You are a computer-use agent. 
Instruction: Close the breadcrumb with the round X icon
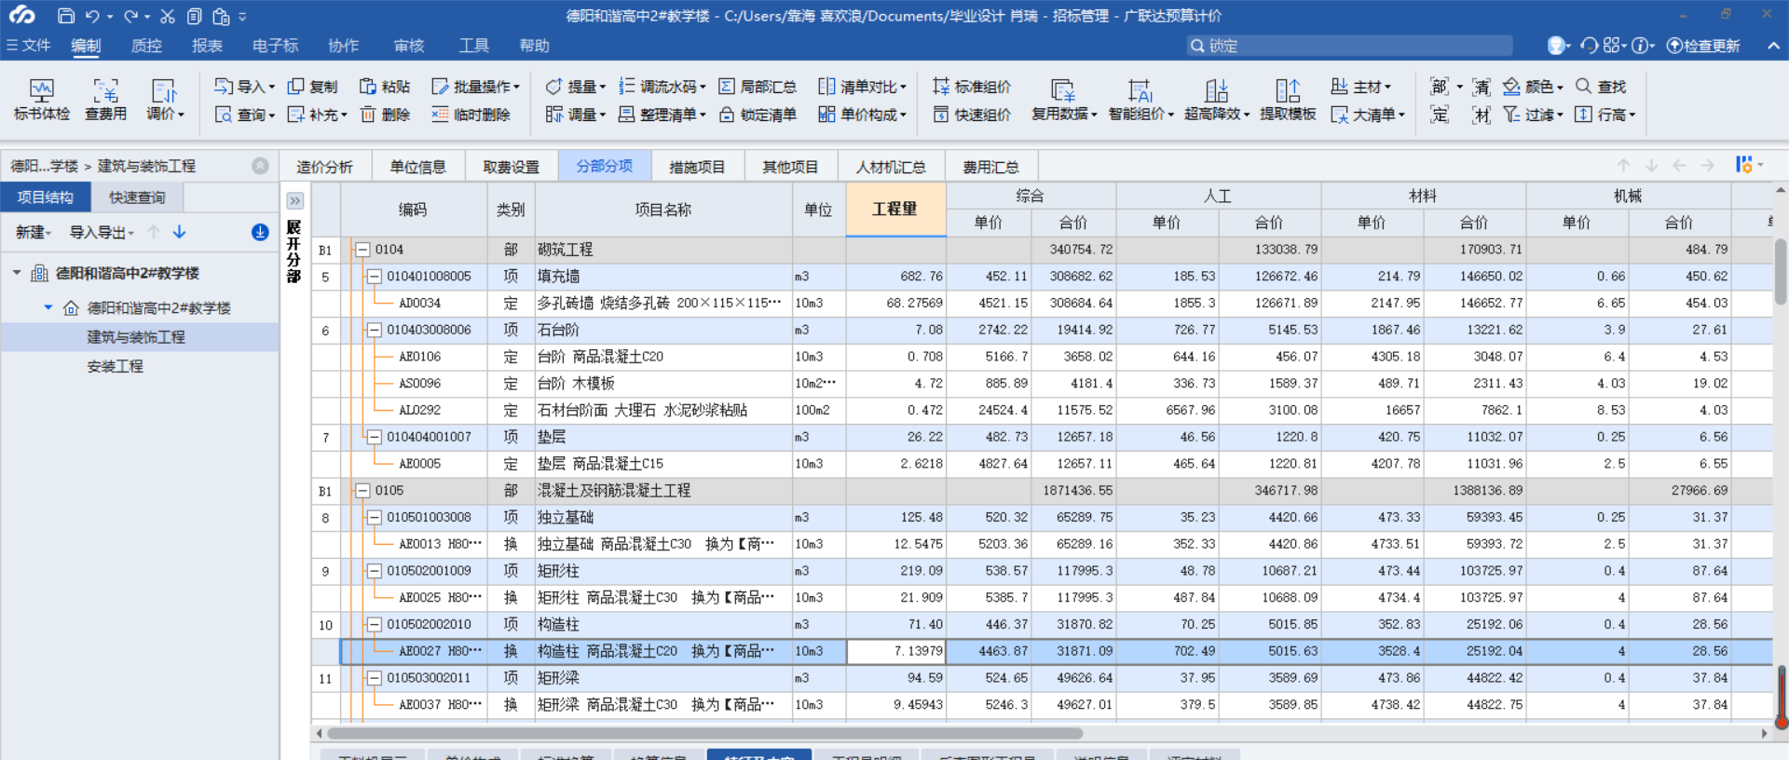tap(260, 166)
